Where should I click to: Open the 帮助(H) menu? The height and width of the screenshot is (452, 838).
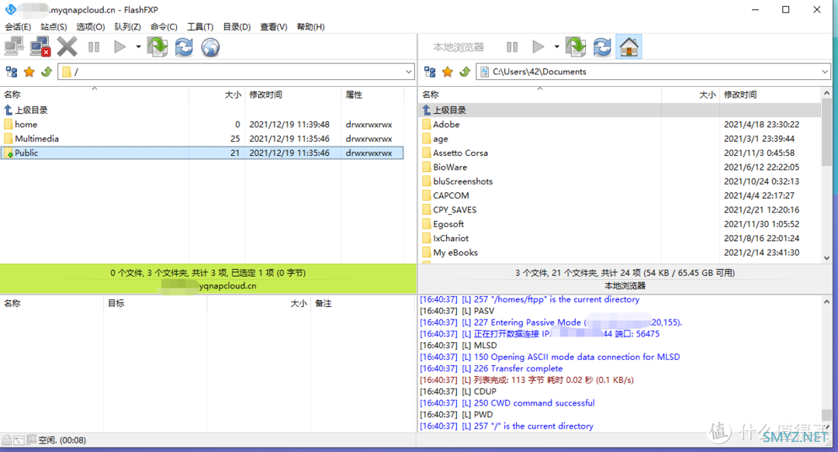[310, 26]
